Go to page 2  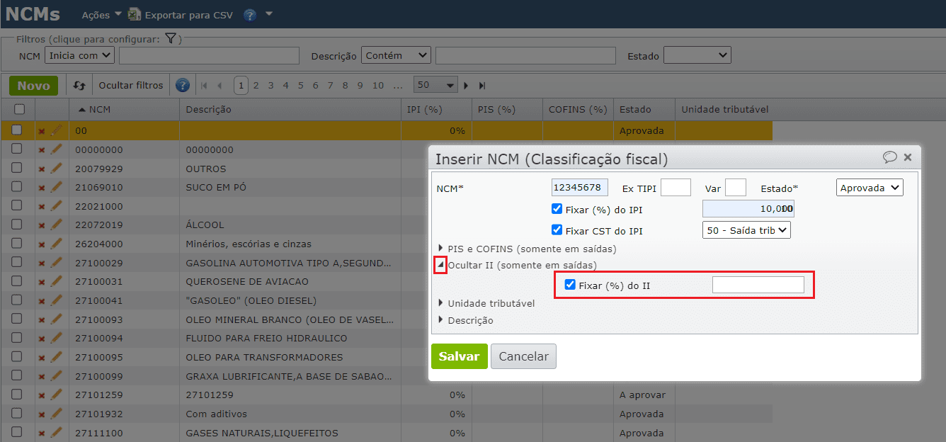[256, 86]
